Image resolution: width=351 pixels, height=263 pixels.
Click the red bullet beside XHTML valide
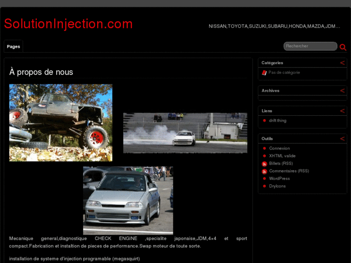click(x=265, y=156)
